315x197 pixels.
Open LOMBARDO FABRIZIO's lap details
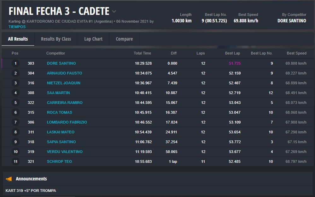click(67, 122)
